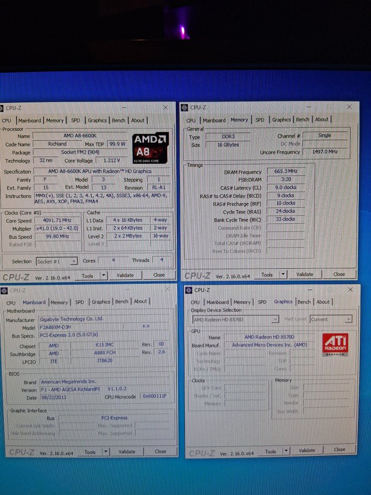Select SPD tab in Graphics window

click(262, 302)
